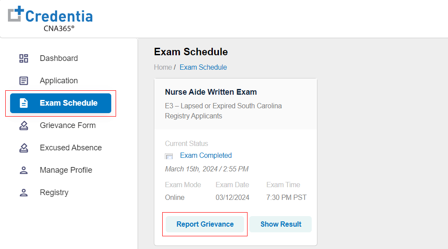Click the Manage Profile person icon
Screen dimensions: 448x249
(24, 170)
